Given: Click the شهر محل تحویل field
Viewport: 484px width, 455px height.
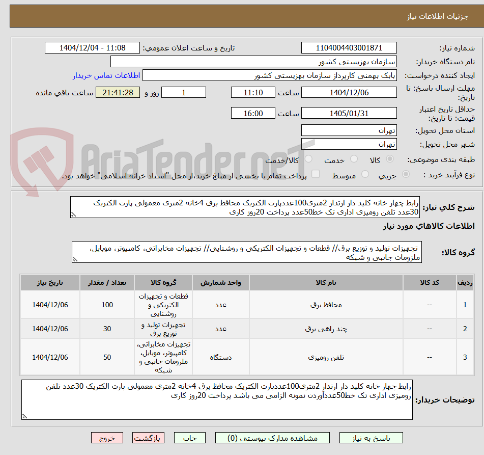Looking at the screenshot, I should (349, 144).
